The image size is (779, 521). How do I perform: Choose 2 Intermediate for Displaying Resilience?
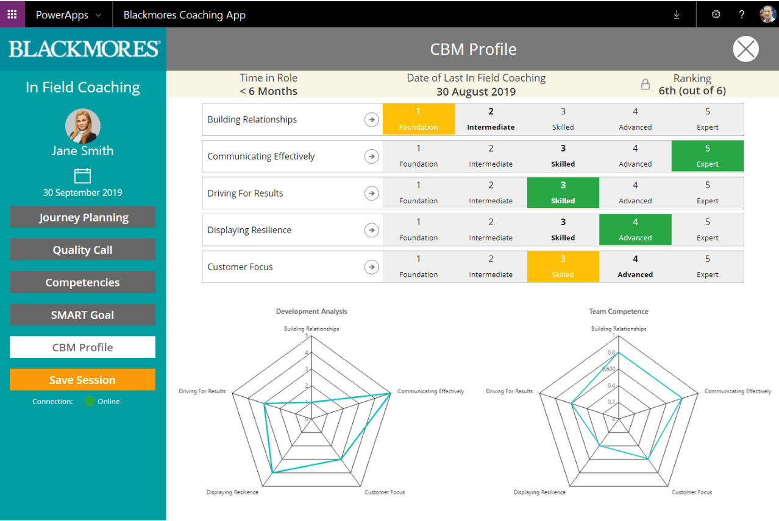[x=491, y=230]
